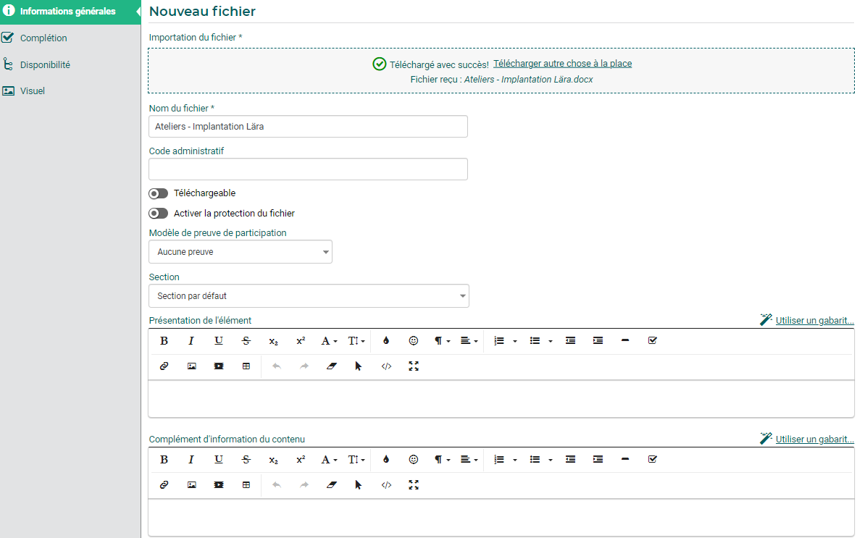The image size is (857, 538).
Task: Open ordered list options arrow in Présentation editor
Action: [x=515, y=341]
